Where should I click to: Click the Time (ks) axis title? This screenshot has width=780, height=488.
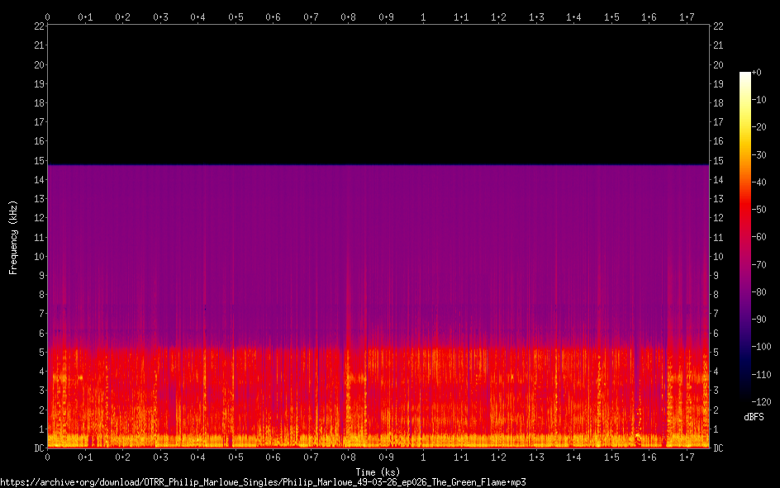378,471
